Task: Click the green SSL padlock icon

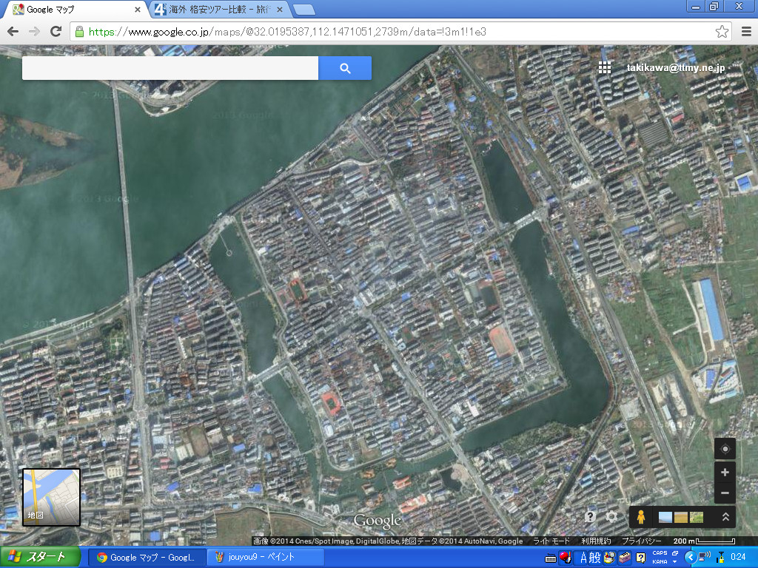Action: (79, 32)
